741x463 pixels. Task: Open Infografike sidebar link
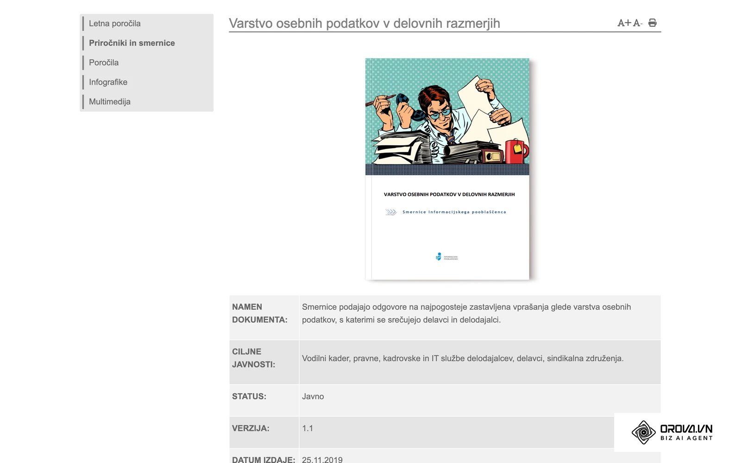[x=108, y=82]
